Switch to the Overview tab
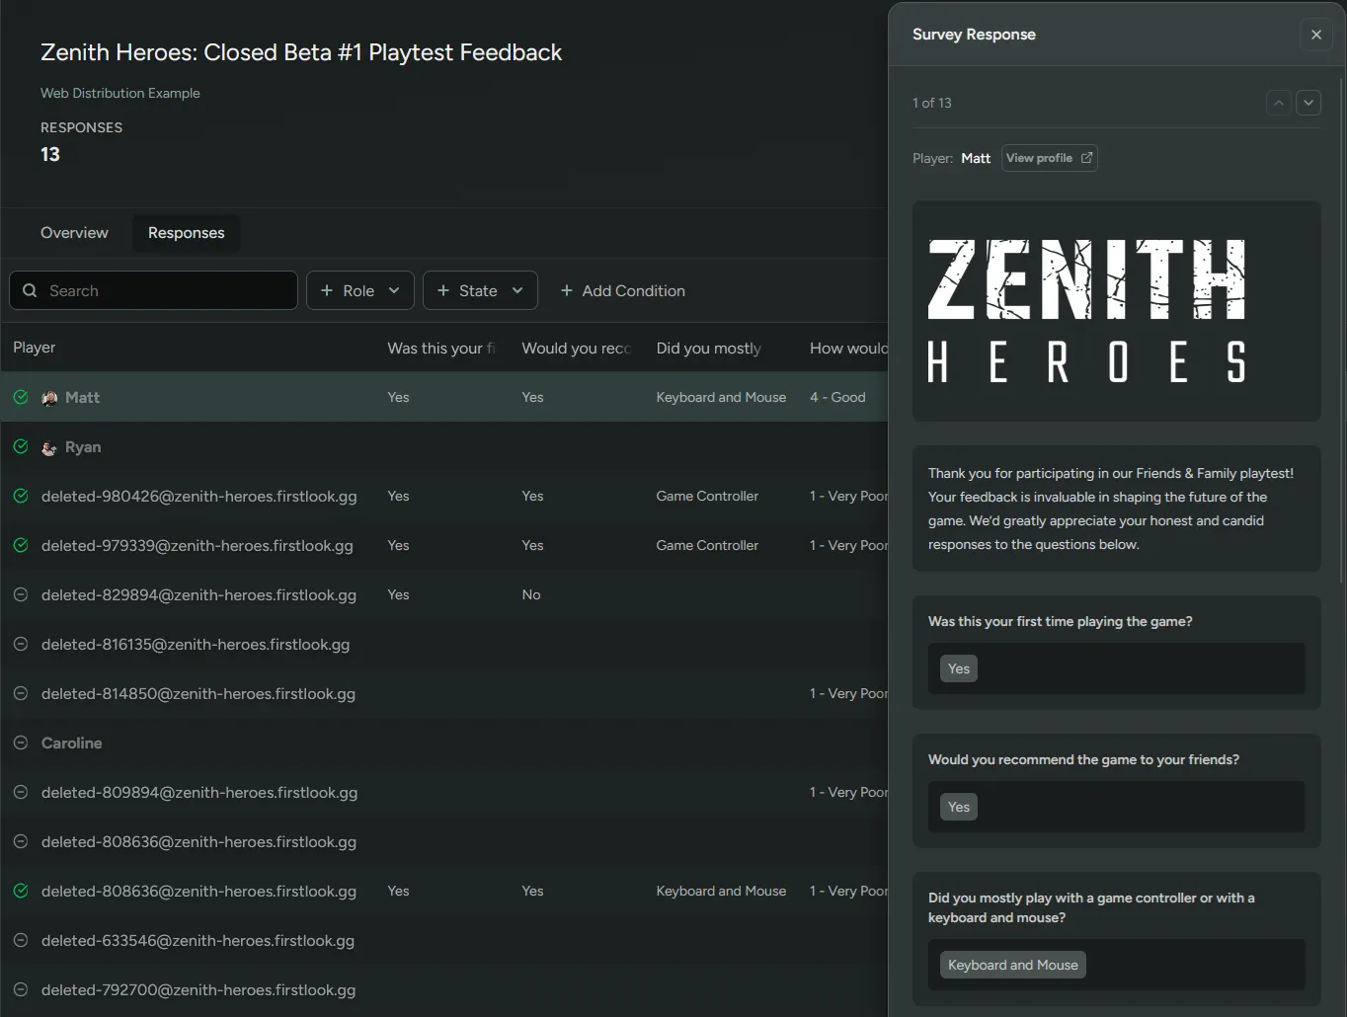Screen dimensions: 1347x1017 (x=74, y=233)
